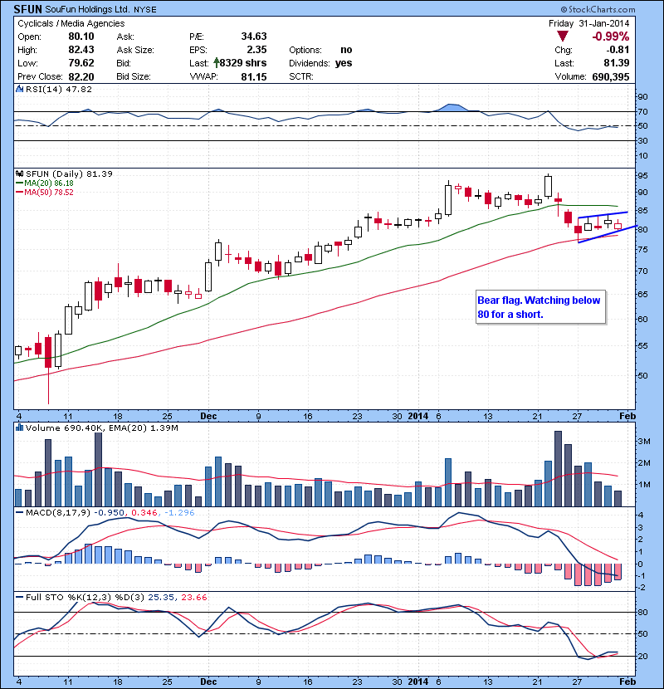Click the VWAP value 81.15

click(253, 76)
